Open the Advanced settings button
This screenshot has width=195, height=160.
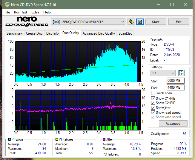(173, 124)
